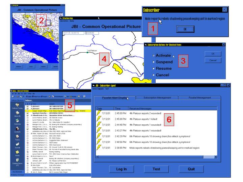
Task: Open the Journal shortcut in Outlook sidebar
Action: coord(17,146)
